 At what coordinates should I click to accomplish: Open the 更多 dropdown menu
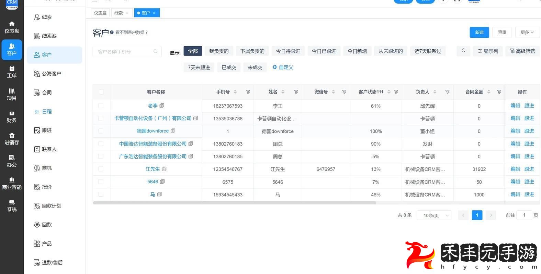click(527, 32)
